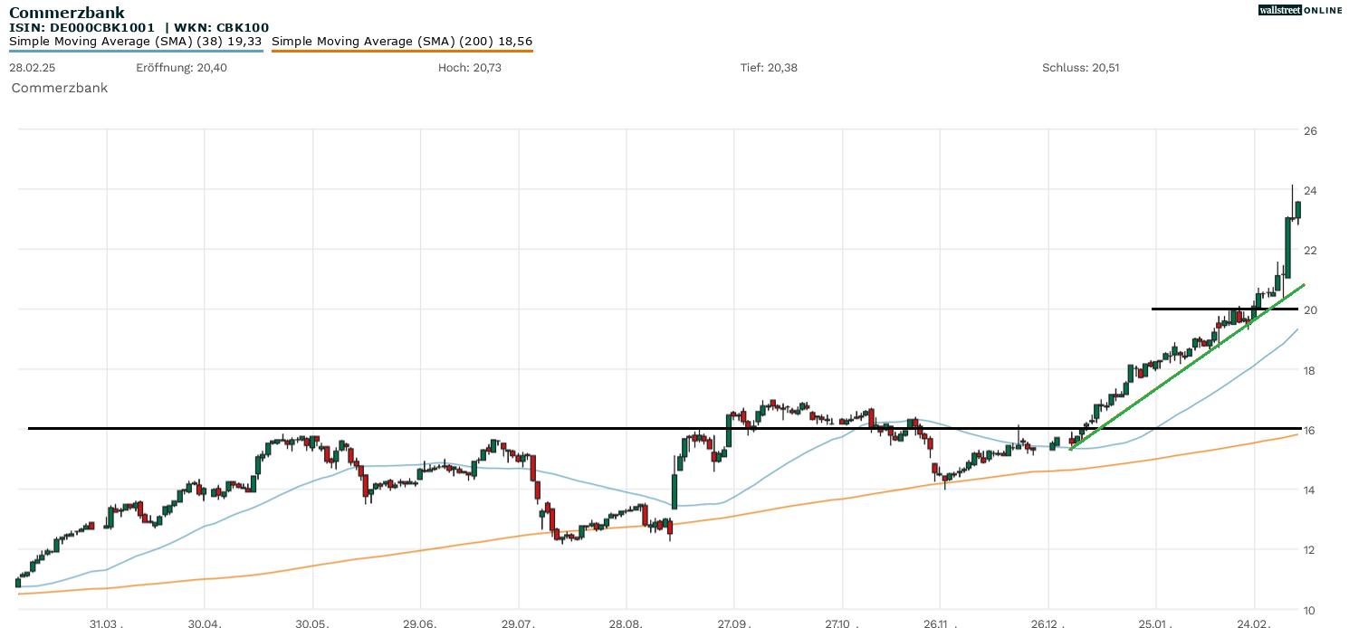Click the orange SMA 200 legend line
The image size is (1349, 628).
tap(402, 51)
